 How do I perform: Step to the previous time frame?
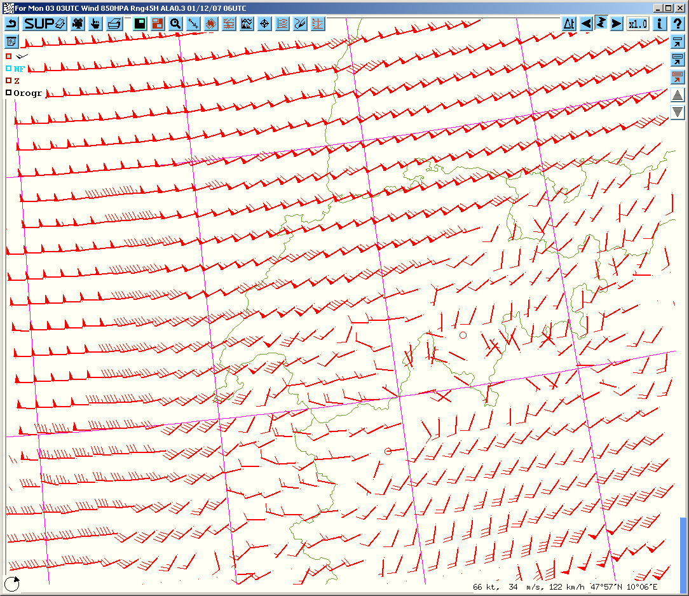585,24
